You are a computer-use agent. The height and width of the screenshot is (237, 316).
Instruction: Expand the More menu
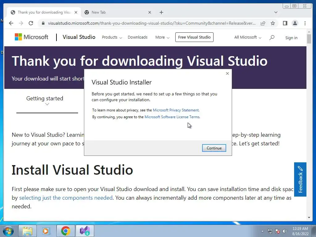[x=162, y=37]
